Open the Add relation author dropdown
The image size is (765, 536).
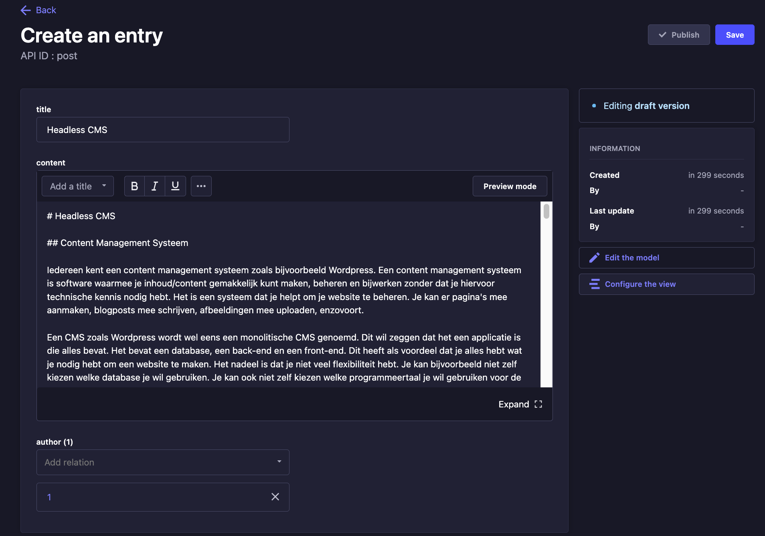pos(163,462)
